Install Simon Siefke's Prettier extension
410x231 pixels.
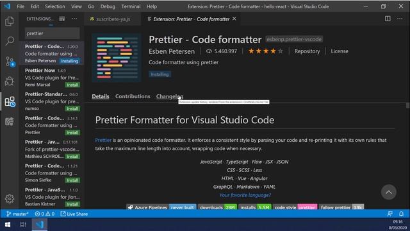(72, 180)
